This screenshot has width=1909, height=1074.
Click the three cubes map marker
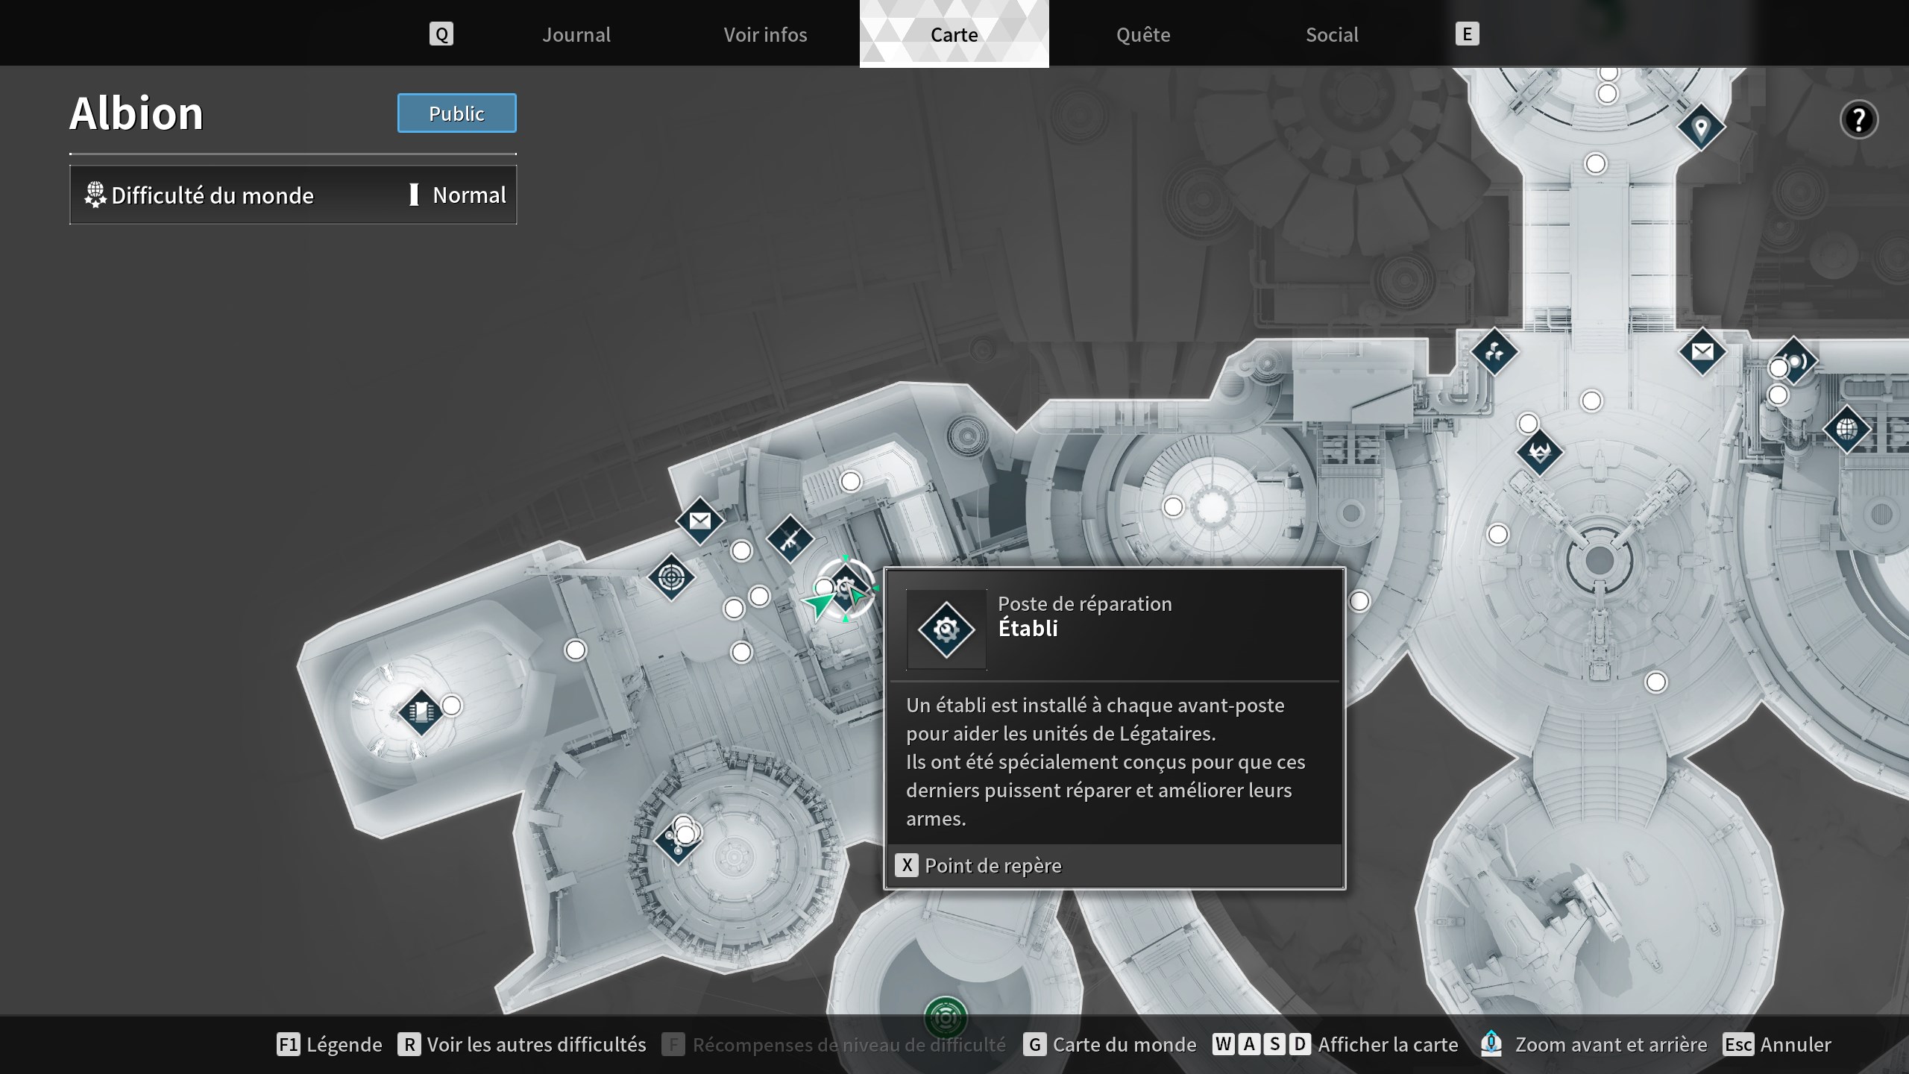click(1494, 351)
